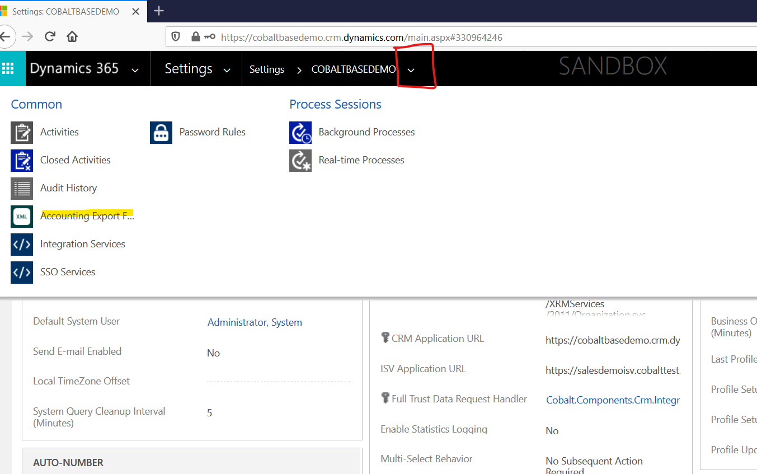Click the Password Rules lock icon
Screen dimensions: 757x474
(161, 133)
